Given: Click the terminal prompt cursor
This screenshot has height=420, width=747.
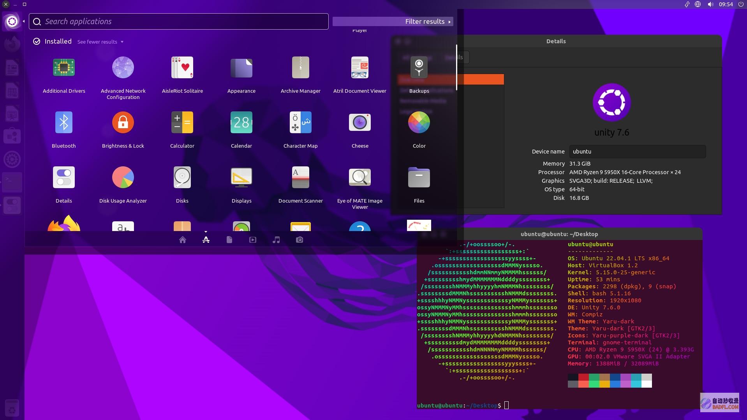Looking at the screenshot, I should click(x=506, y=406).
